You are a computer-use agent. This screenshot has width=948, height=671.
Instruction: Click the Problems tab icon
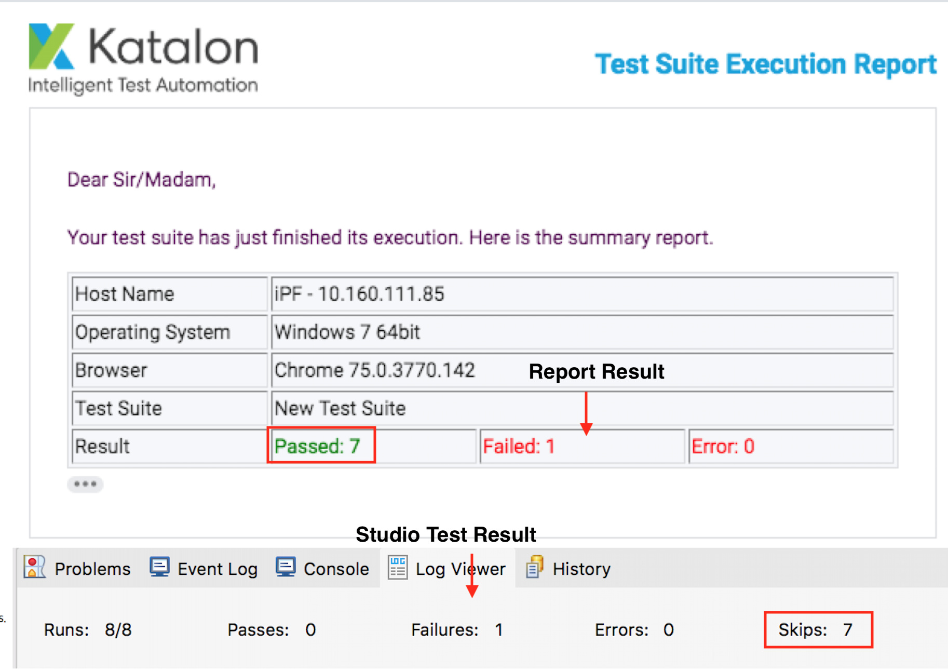point(35,568)
